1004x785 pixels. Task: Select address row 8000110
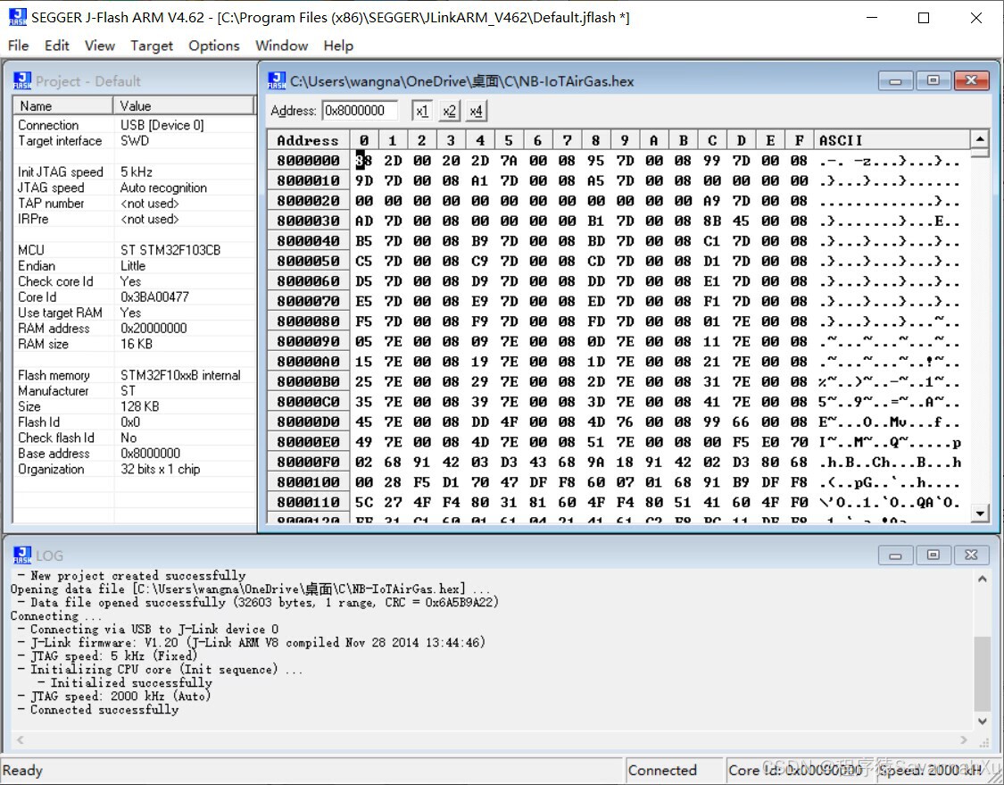pyautogui.click(x=308, y=503)
